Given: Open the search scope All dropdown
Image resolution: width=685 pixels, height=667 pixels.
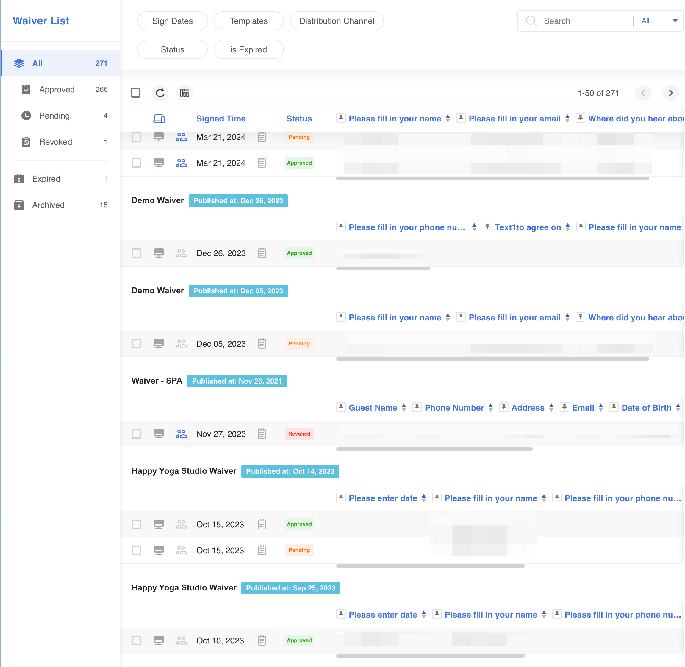Looking at the screenshot, I should [659, 21].
